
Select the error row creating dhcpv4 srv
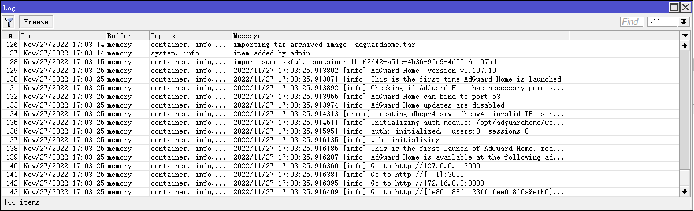(x=340, y=114)
